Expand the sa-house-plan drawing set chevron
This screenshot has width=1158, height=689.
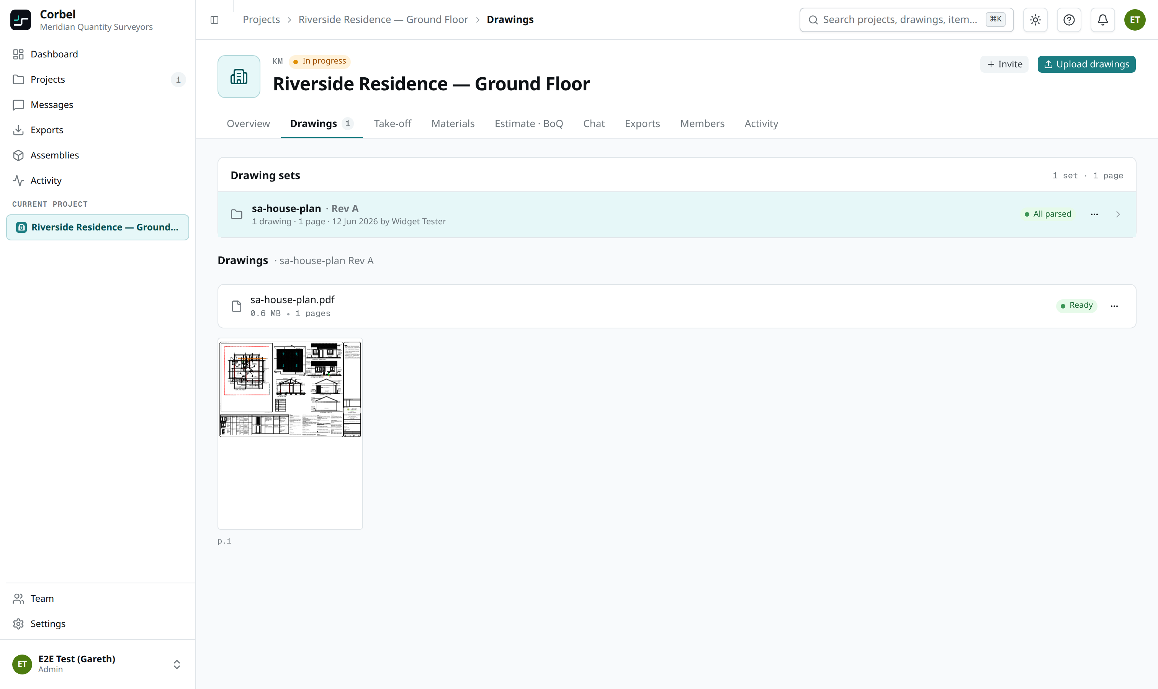(x=1117, y=214)
